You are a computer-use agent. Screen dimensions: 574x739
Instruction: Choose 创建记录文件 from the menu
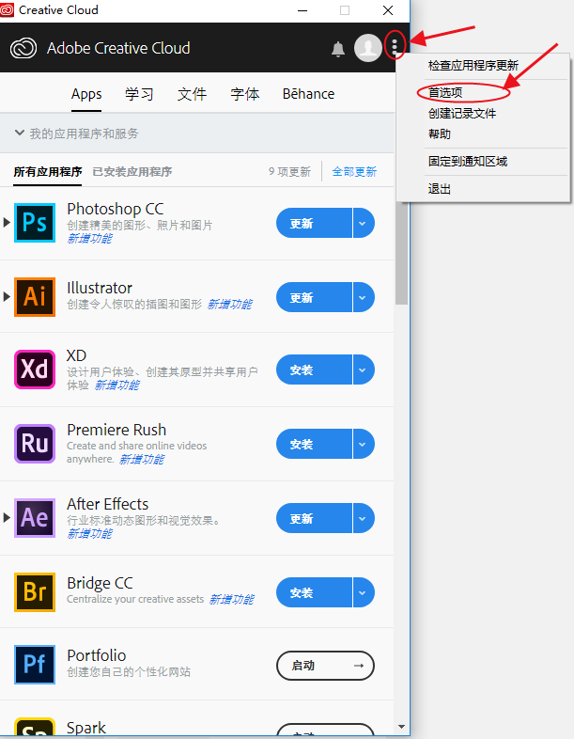[462, 113]
